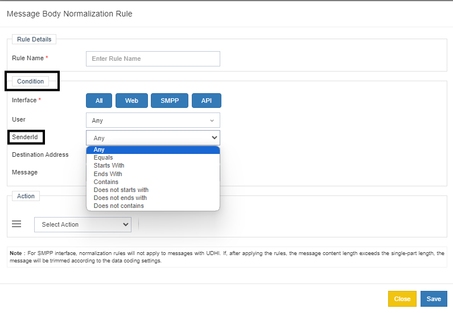
Task: Collapse the SenderId condition dropdown
Action: [153, 137]
